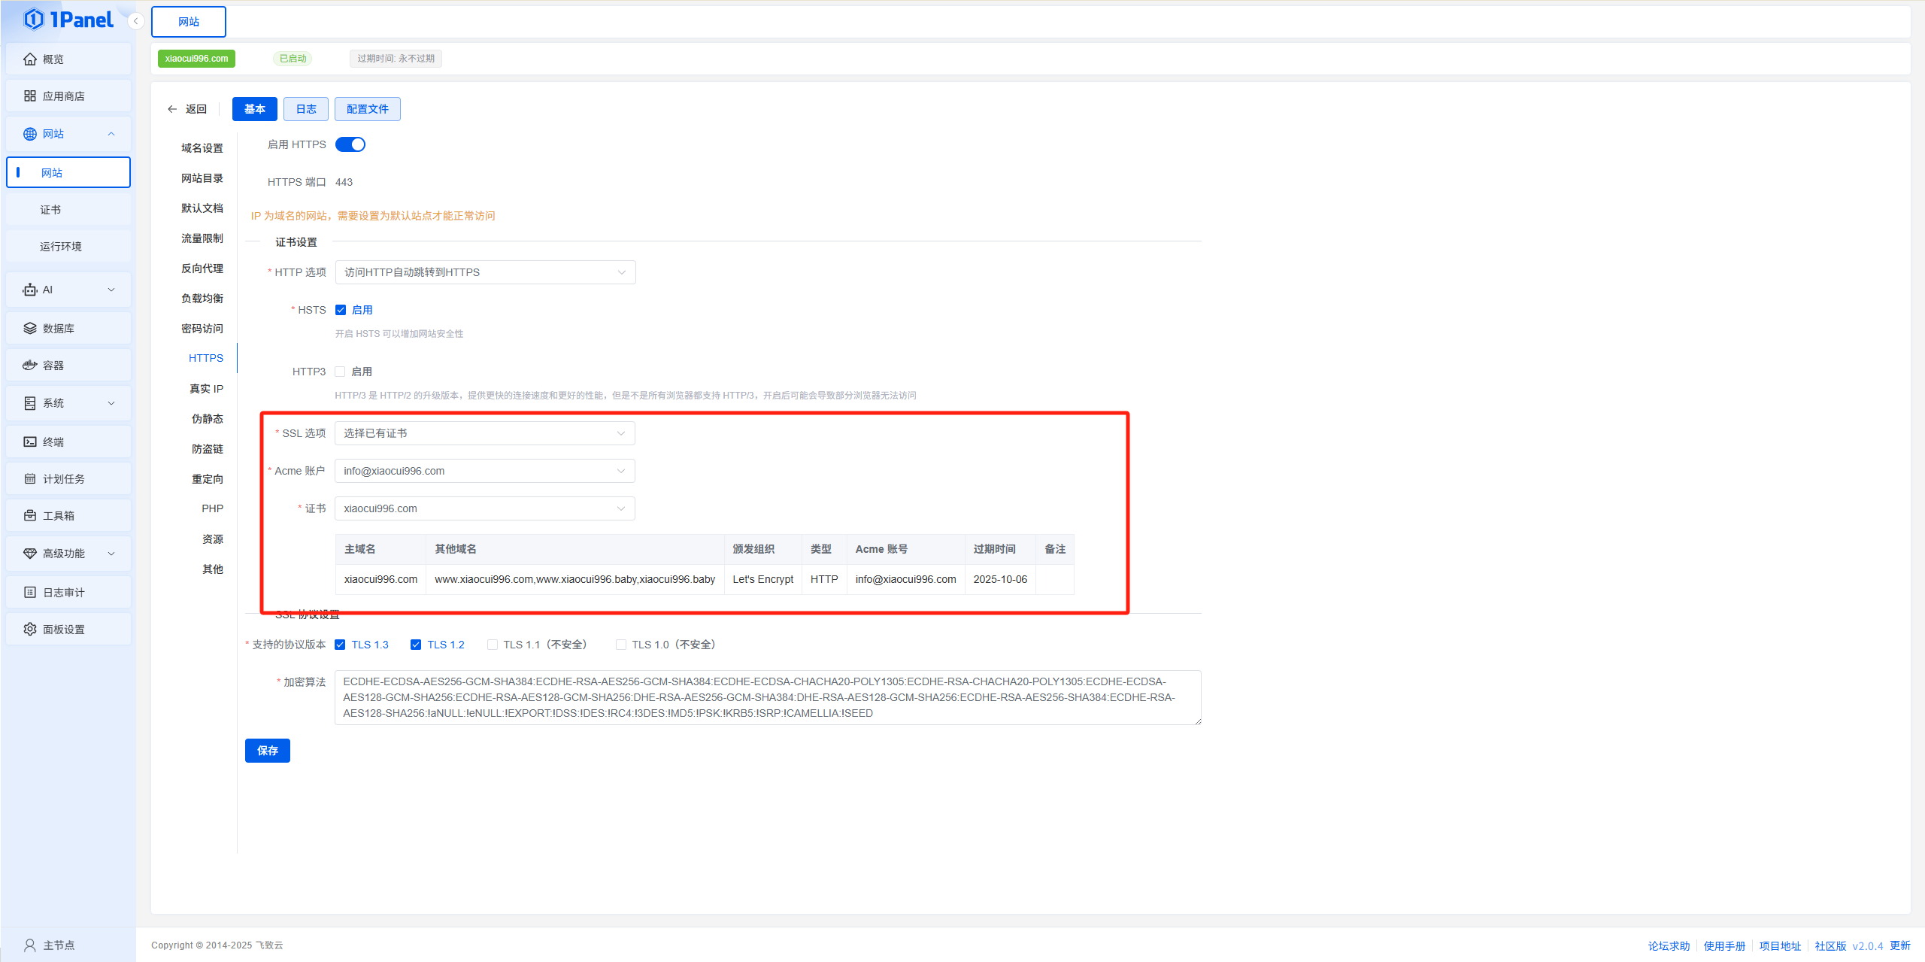Open 应用商店 via its grid icon
This screenshot has width=1925, height=962.
(30, 96)
